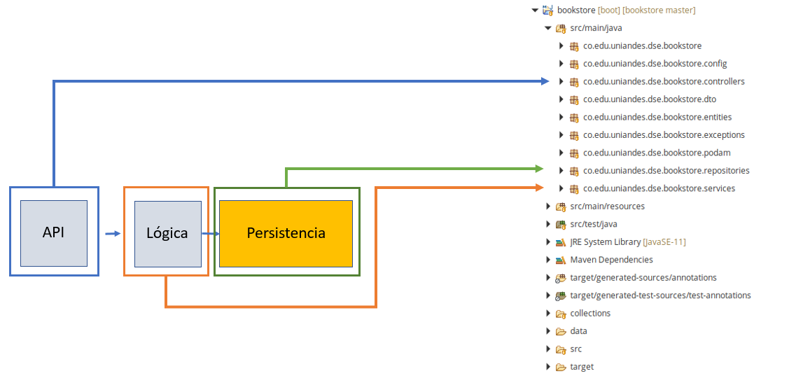Select the co.edu.uniandes.dse.bookstore.dto package
Viewport: 789px width, 385px height.
643,99
